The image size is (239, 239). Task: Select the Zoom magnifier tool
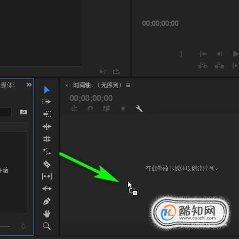47,226
